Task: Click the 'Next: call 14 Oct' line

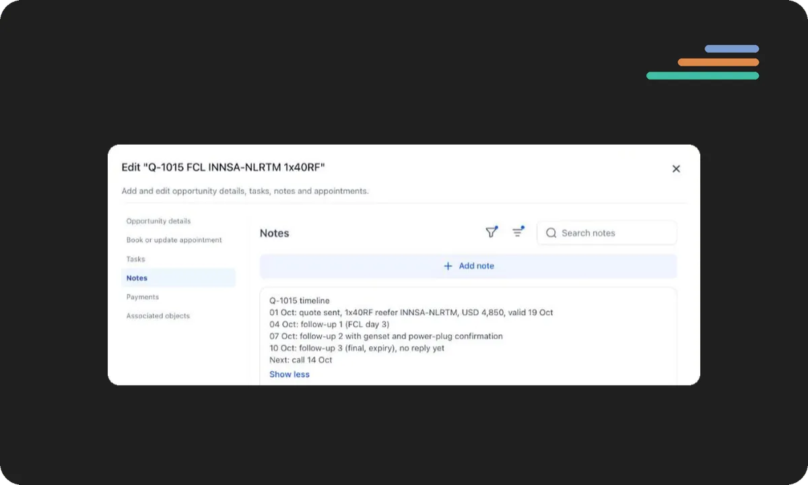Action: (301, 360)
